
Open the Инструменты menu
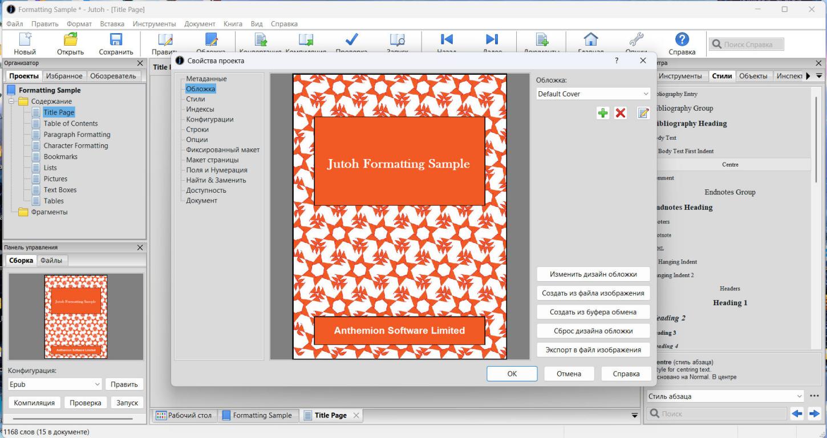click(x=154, y=24)
